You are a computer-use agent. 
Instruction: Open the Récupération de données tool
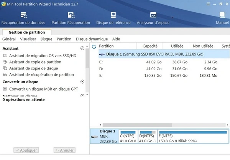tap(23, 18)
